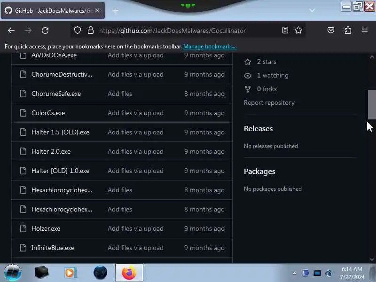376x282 pixels.
Task: Open the Packages heading link
Action: tap(259, 172)
